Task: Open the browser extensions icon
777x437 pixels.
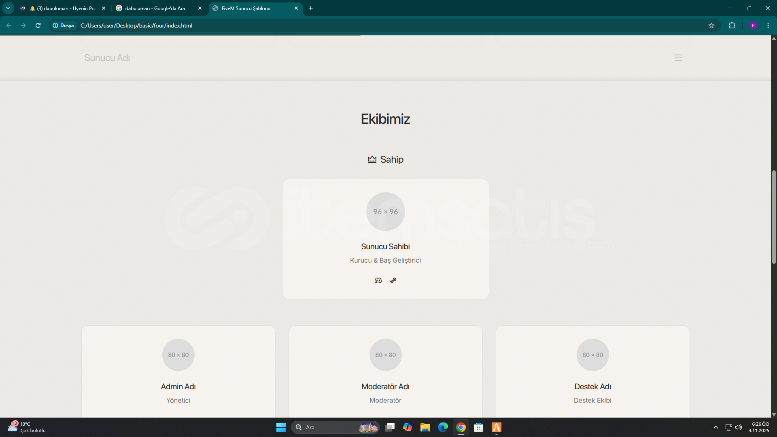Action: click(x=732, y=25)
